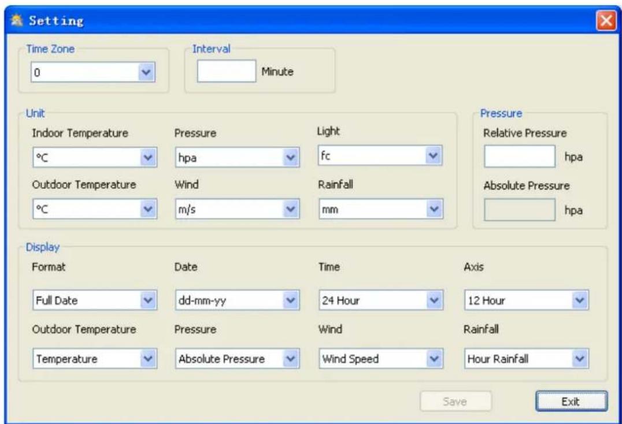
Task: Click the Relative Pressure input field
Action: coord(519,158)
